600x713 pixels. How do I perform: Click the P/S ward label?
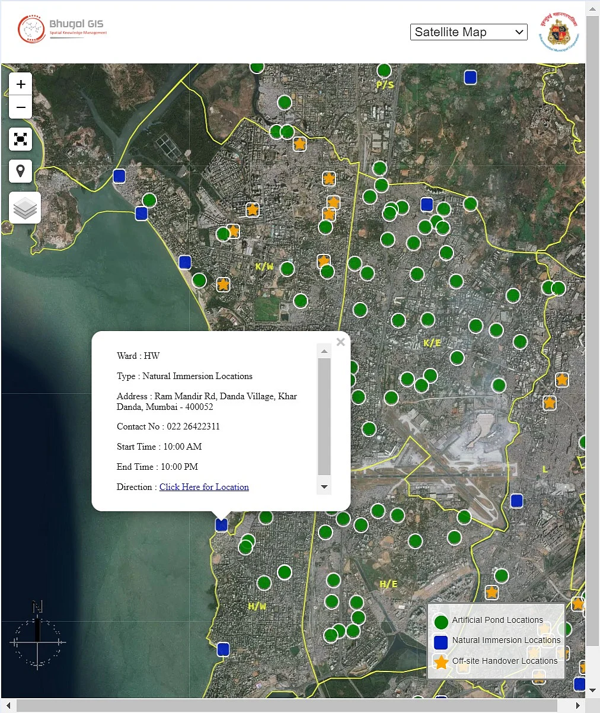click(x=385, y=85)
